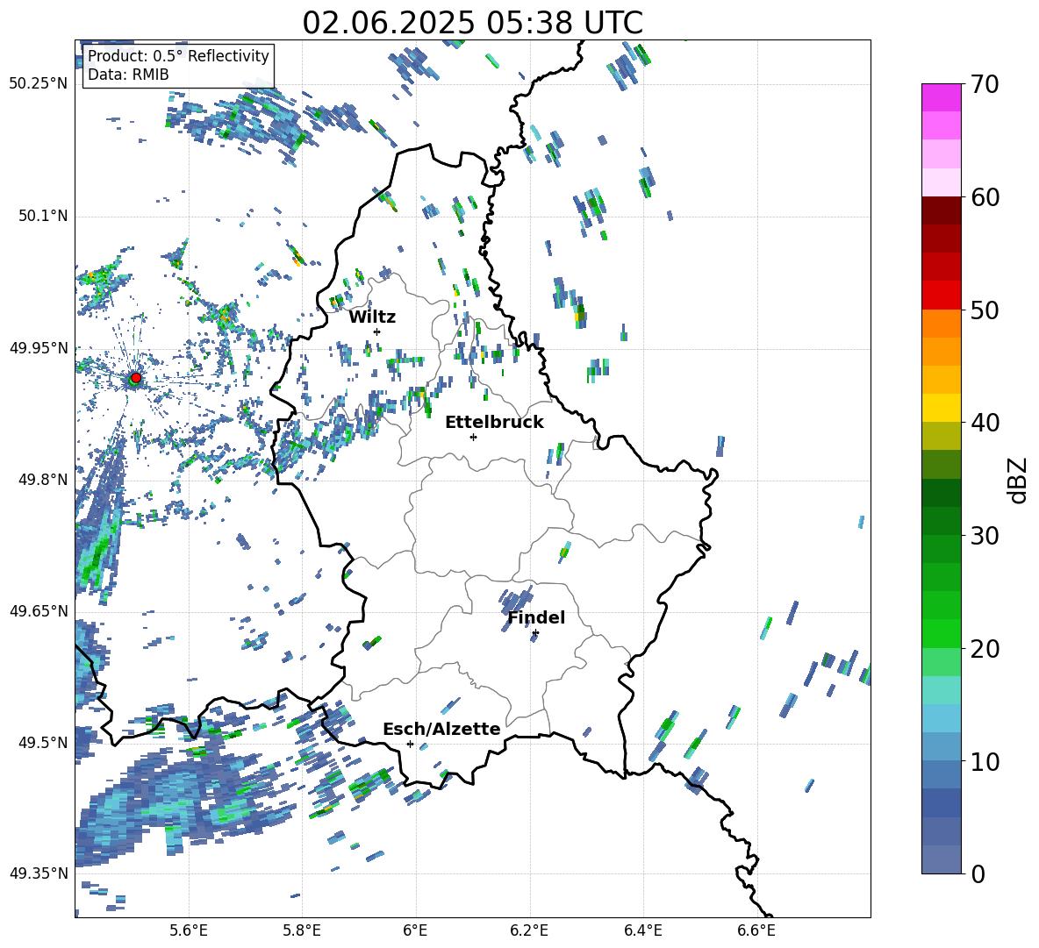Viewport: 1039px width, 948px height.
Task: Click the 6°E longitude label
Action: (x=415, y=930)
